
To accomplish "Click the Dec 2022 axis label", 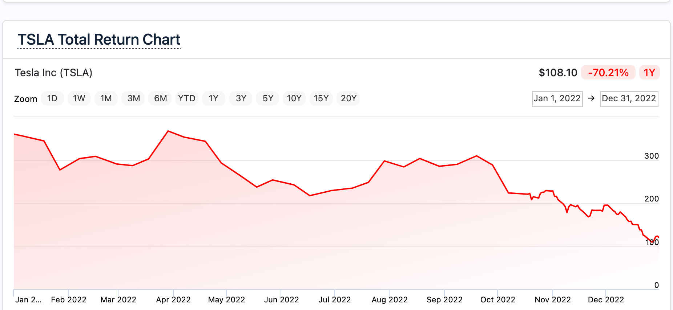I will 606,300.
